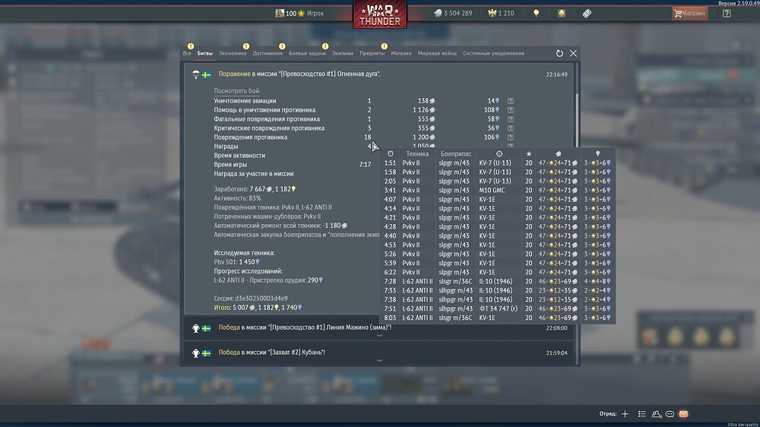
Task: Click the parachute icon of the Поражение entry
Action: (x=196, y=74)
